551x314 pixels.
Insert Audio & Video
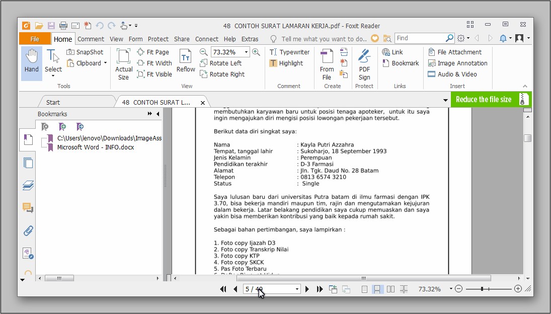[452, 74]
